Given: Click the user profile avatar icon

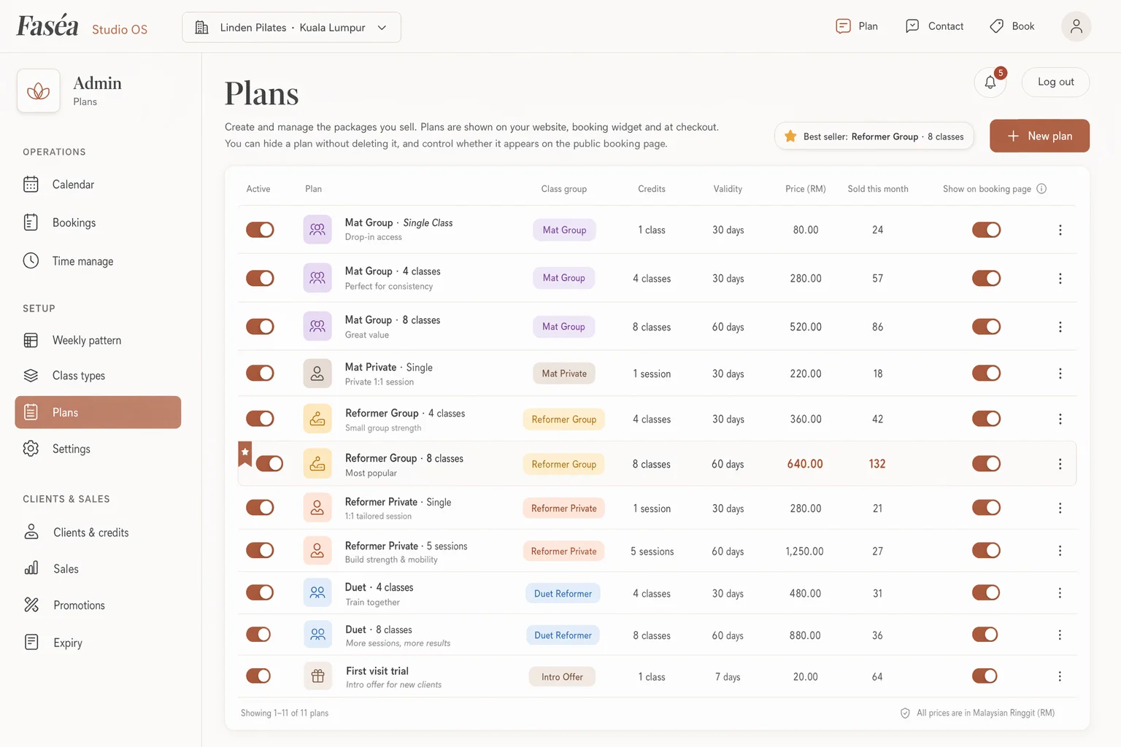Looking at the screenshot, I should click(x=1076, y=26).
